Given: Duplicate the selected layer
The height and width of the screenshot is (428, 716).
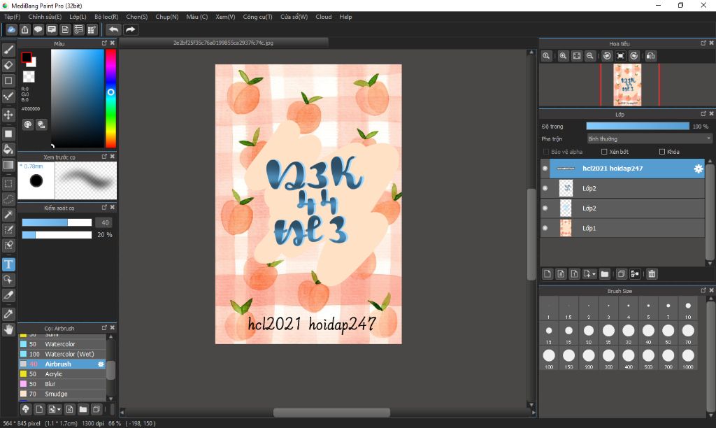Looking at the screenshot, I should click(x=621, y=274).
